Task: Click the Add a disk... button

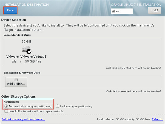Action: [16, 82]
